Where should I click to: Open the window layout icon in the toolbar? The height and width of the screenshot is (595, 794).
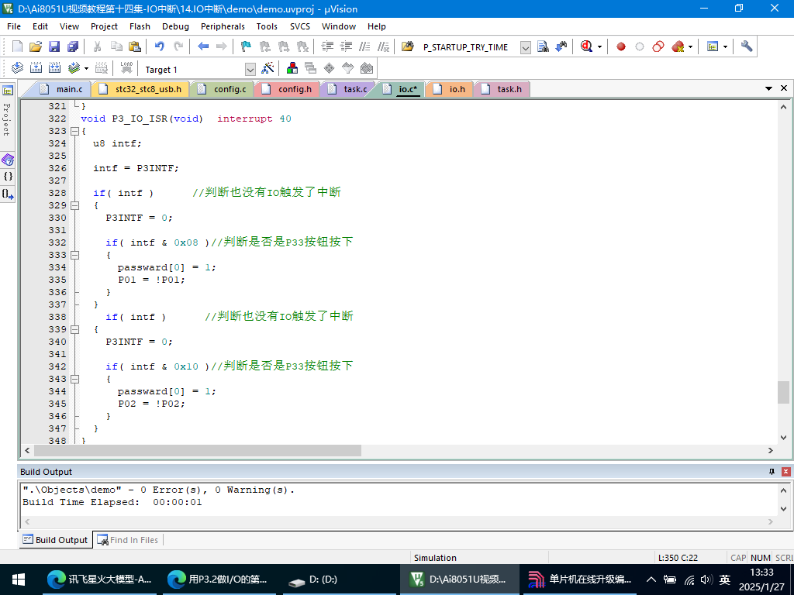713,46
